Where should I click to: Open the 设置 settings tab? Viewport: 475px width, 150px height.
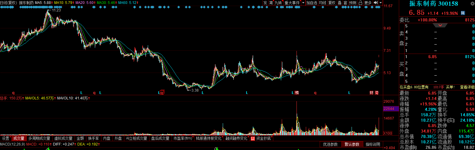point(6,138)
